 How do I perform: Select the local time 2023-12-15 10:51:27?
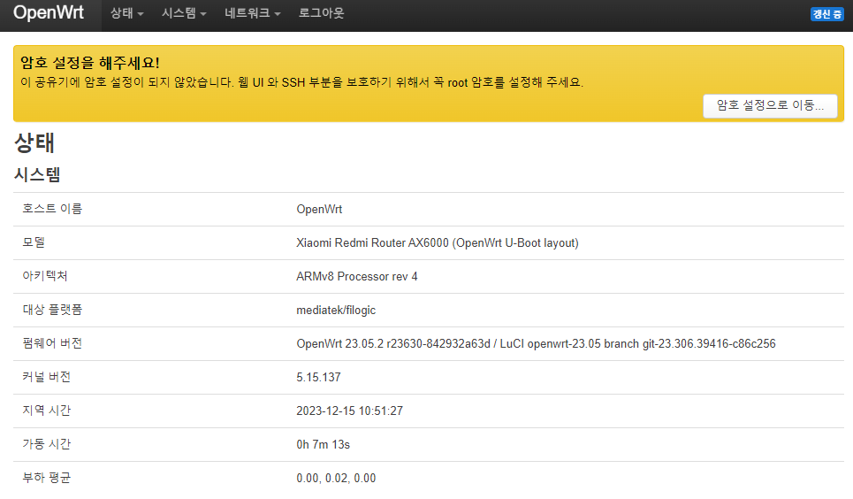(349, 411)
